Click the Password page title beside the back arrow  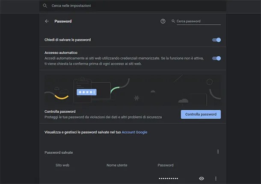63,21
